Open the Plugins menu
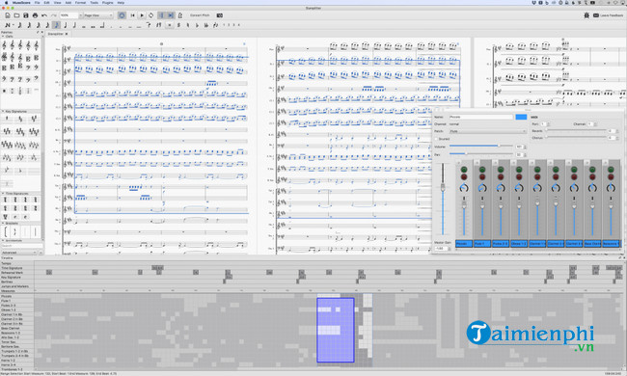Screen dimensions: 627x376 pyautogui.click(x=108, y=2)
